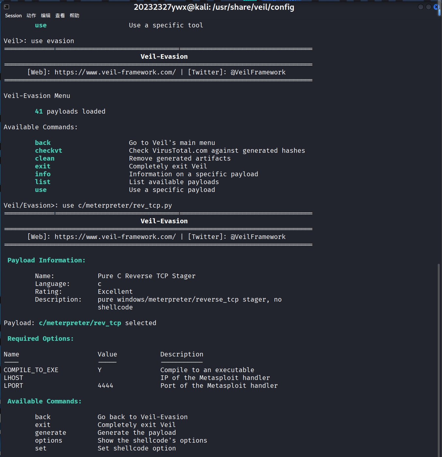Maximize the terminal window
442x457 pixels.
pyautogui.click(x=429, y=7)
